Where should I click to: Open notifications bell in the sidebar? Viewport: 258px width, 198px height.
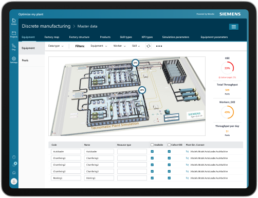coord(14,164)
